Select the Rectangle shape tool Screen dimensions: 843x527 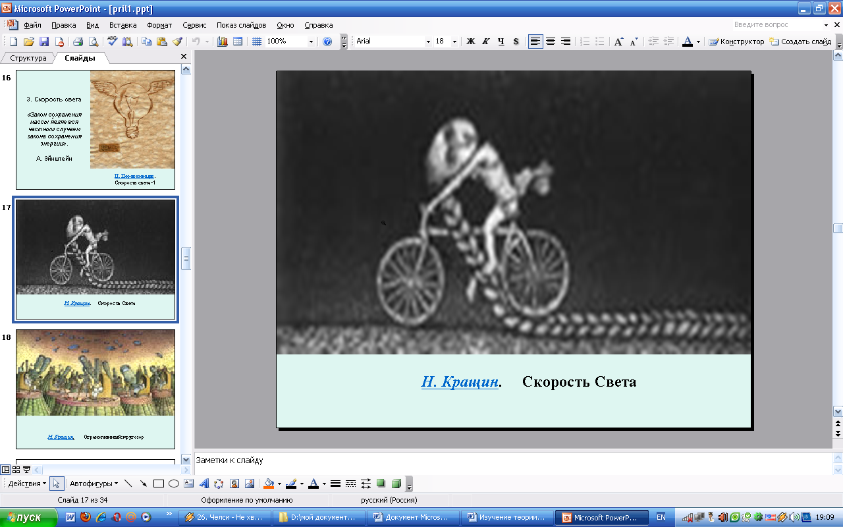pyautogui.click(x=158, y=484)
